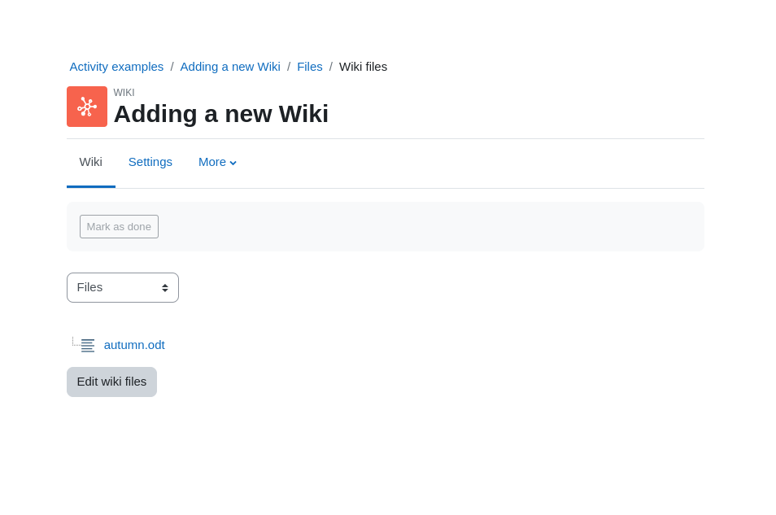Viewport: 776px width, 515px height.
Task: Expand the More navigation menu
Action: [217, 162]
